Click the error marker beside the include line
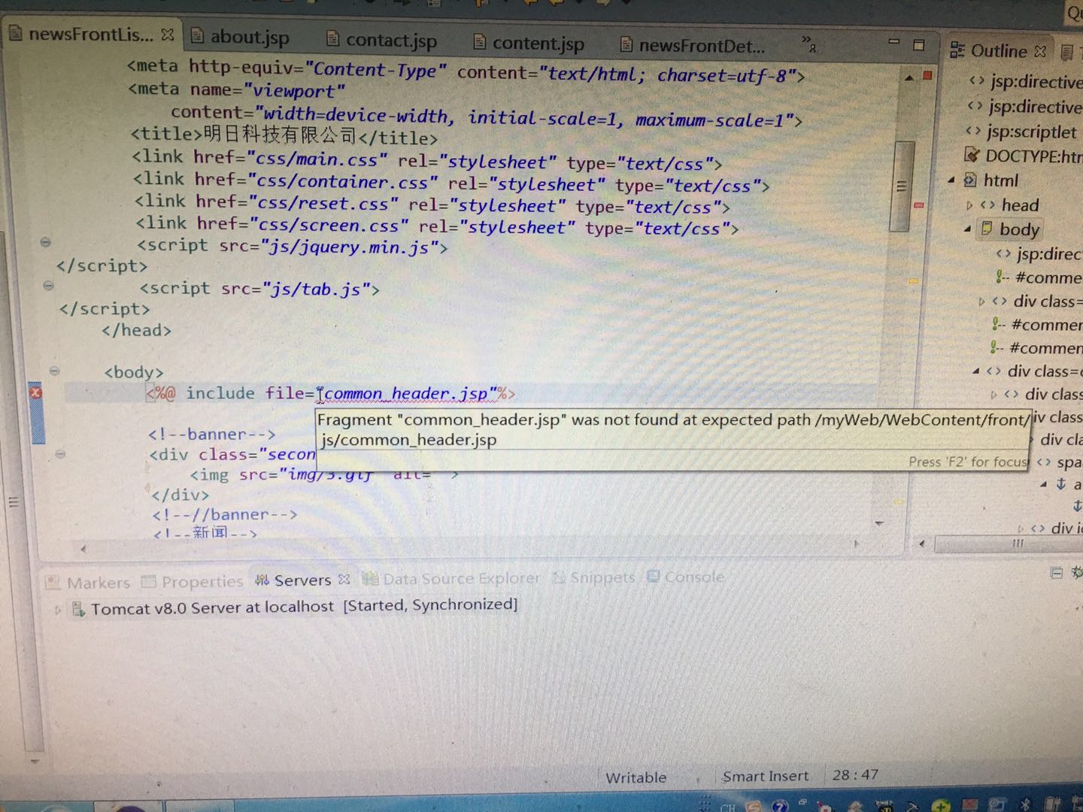 point(35,392)
